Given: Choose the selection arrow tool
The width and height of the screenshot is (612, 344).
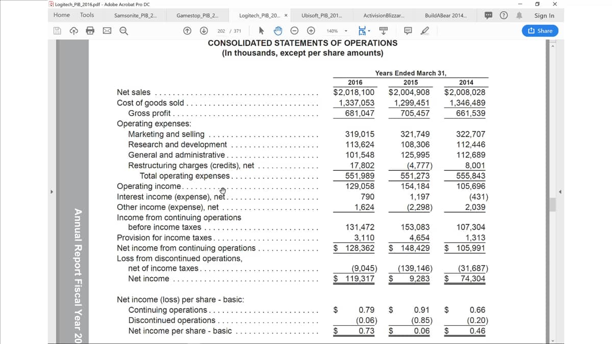Looking at the screenshot, I should pyautogui.click(x=262, y=31).
